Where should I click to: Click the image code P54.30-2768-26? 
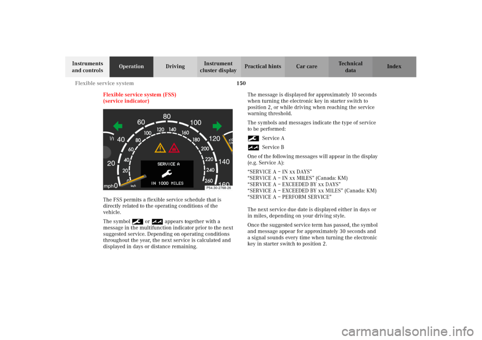pyautogui.click(x=218, y=188)
